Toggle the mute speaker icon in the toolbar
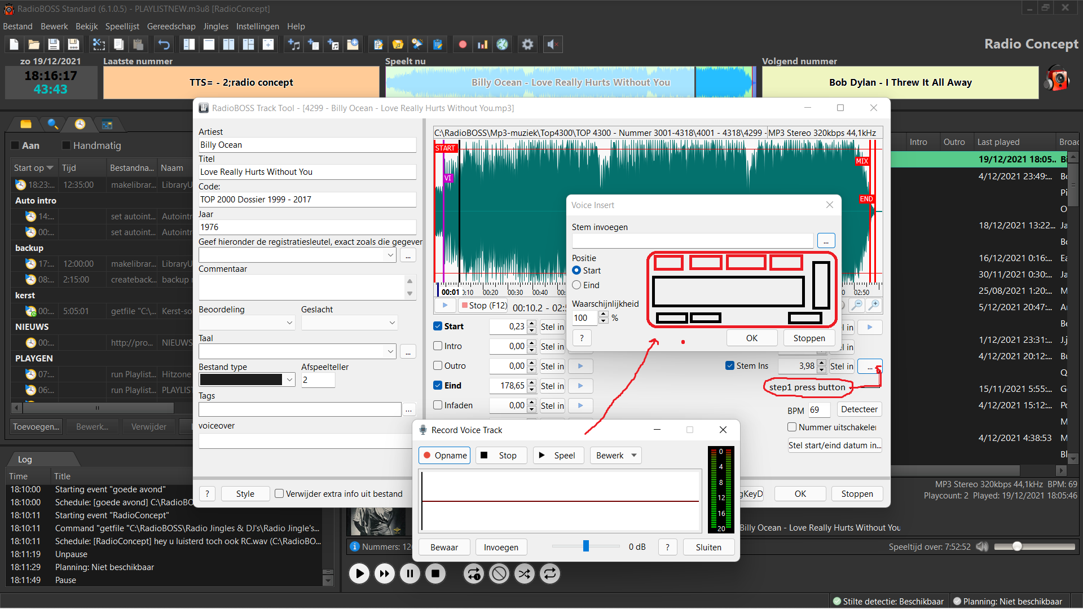Screen dimensions: 1083x609 pos(553,45)
